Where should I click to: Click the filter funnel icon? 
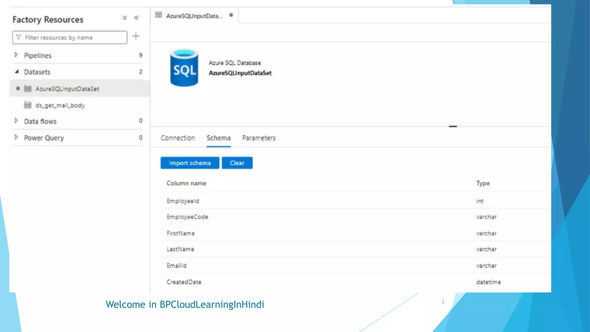[19, 37]
